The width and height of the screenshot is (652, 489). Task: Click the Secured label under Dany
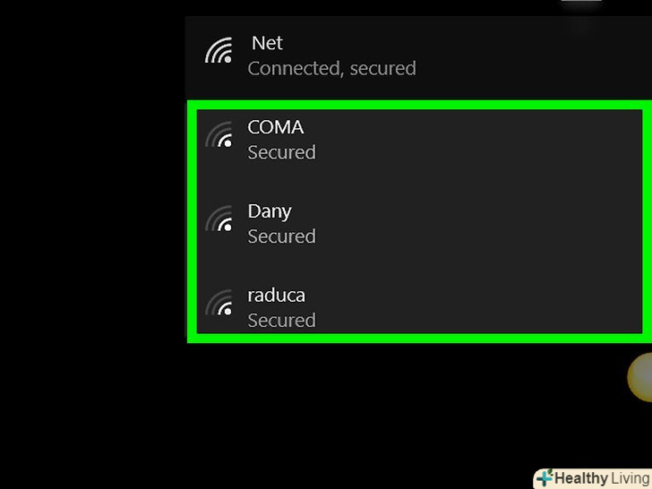(281, 236)
